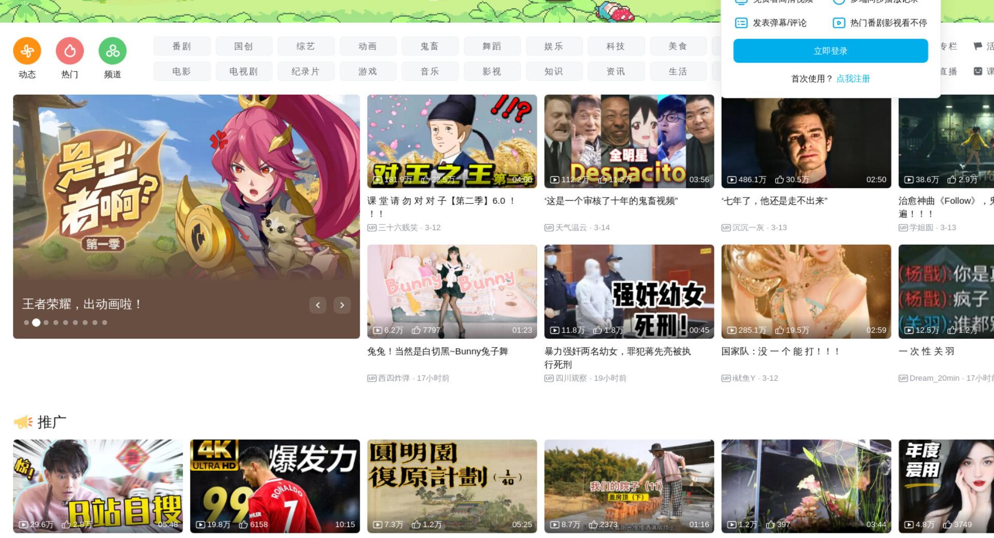The height and width of the screenshot is (538, 994).
Task: Open the 王者荣耀 animation banner
Action: point(186,216)
